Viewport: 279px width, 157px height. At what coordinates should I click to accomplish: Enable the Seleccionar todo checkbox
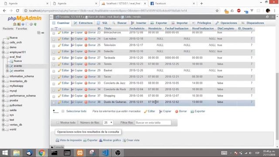[x=63, y=111]
